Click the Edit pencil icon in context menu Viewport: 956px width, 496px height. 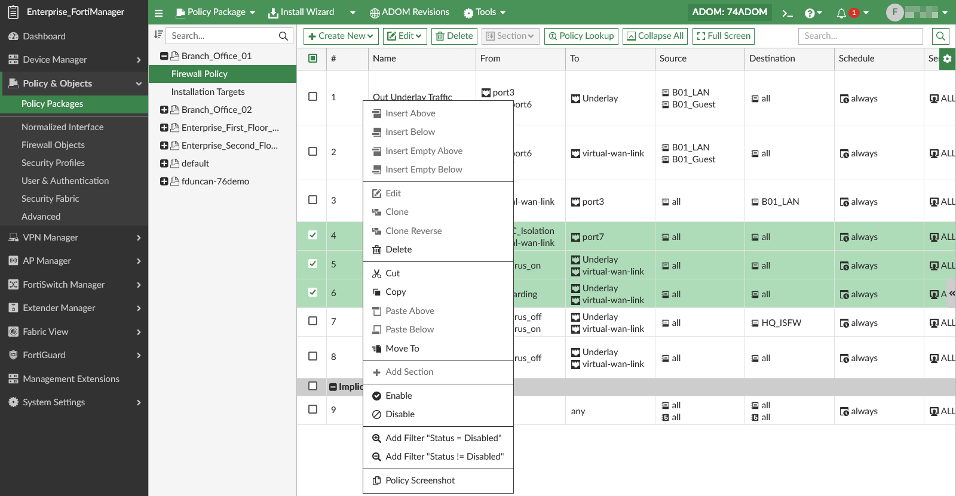[376, 193]
